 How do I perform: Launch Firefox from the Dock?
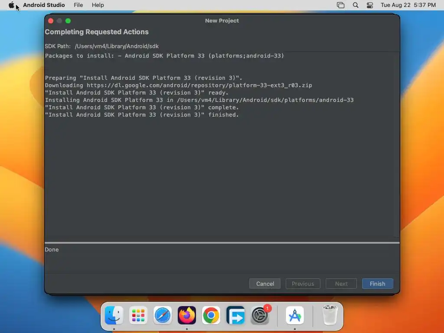coord(187,315)
